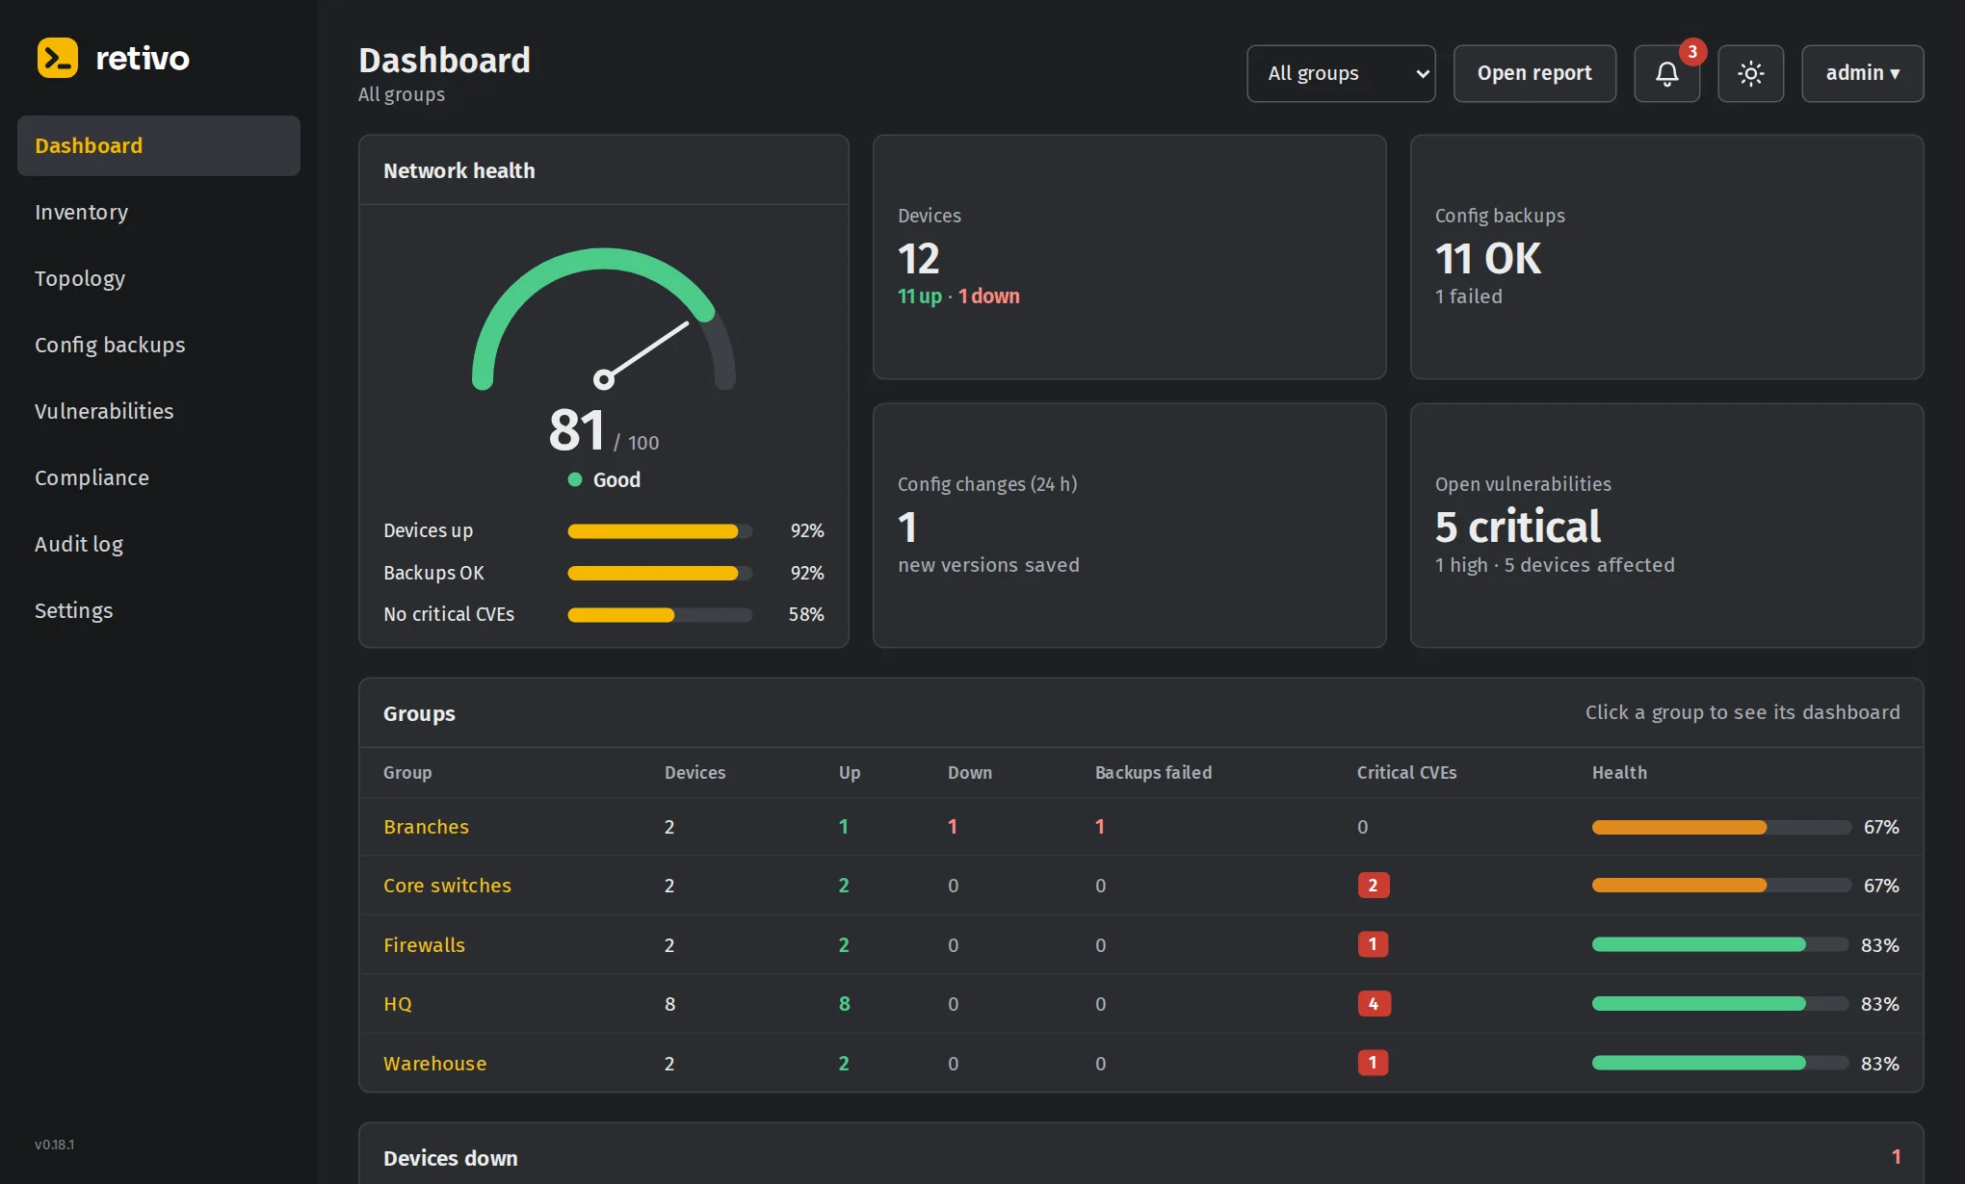The image size is (1965, 1184).
Task: Navigate to Vulnerabilities page
Action: click(x=159, y=411)
